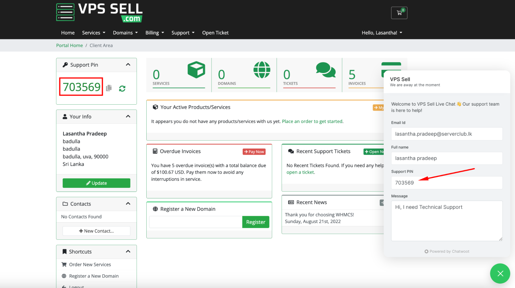Click the Domains globe icon

point(262,70)
